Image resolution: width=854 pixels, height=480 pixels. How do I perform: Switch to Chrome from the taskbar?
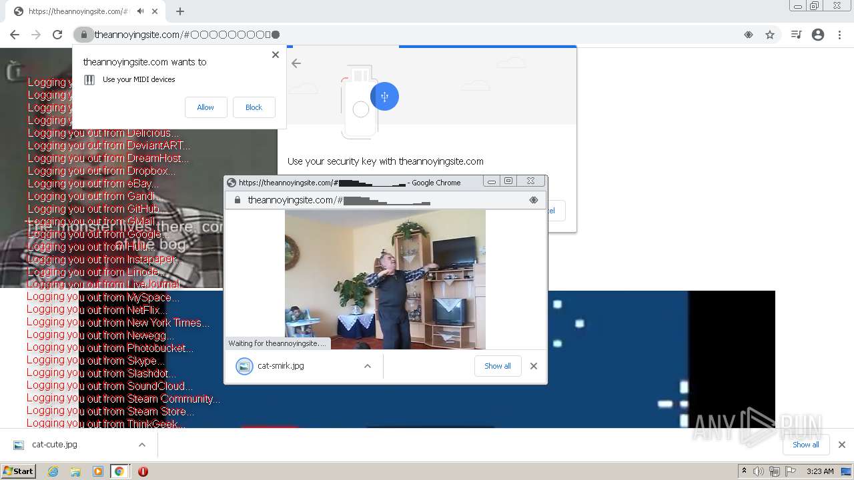click(x=119, y=471)
